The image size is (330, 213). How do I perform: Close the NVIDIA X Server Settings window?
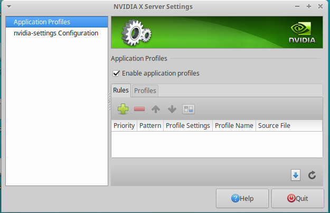[x=320, y=6]
